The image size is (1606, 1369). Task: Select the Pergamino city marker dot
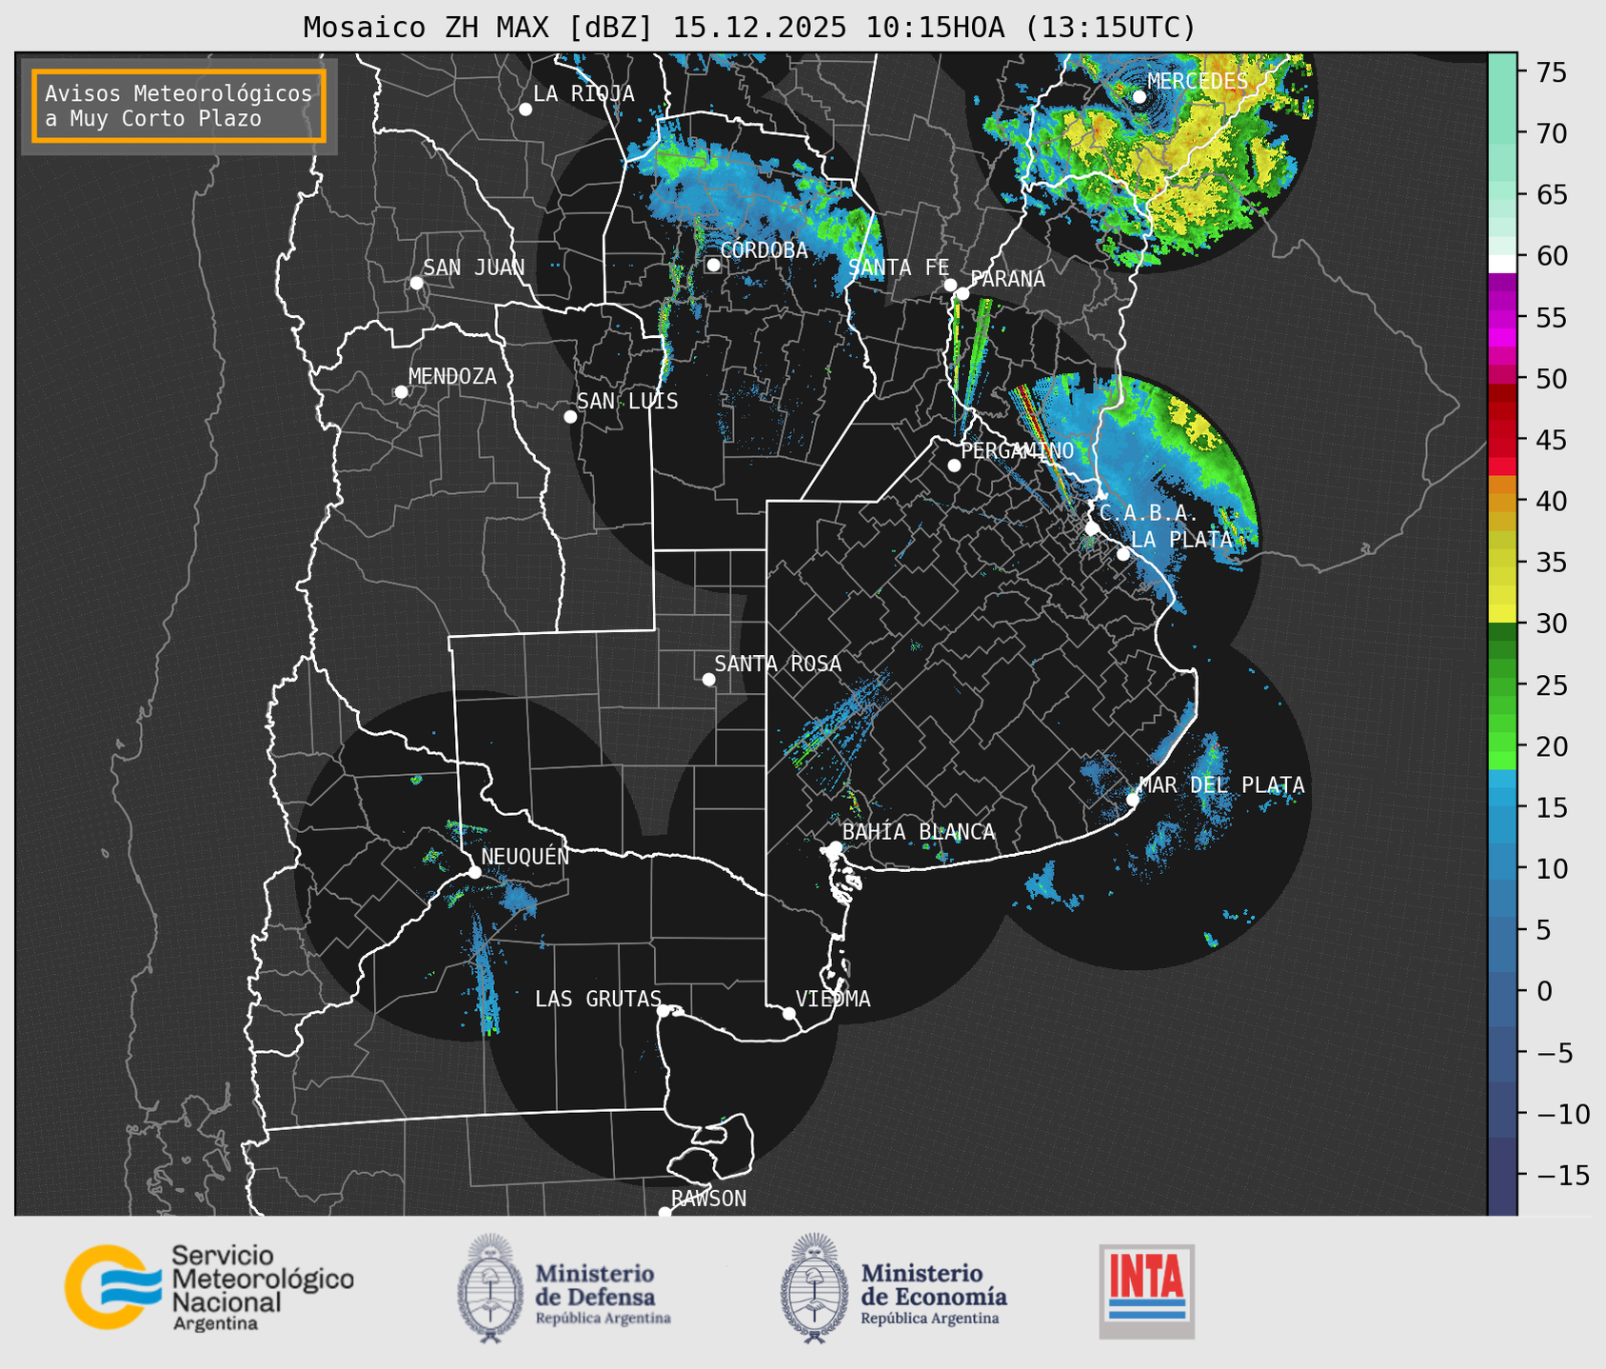[954, 466]
